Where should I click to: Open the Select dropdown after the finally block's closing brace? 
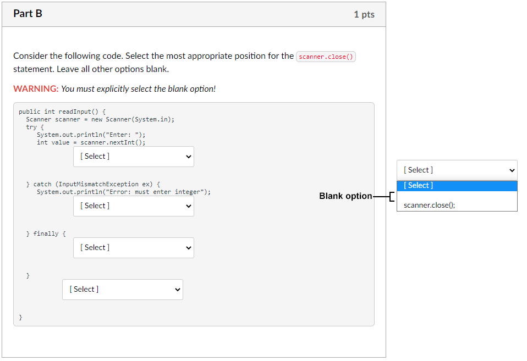[x=123, y=290]
